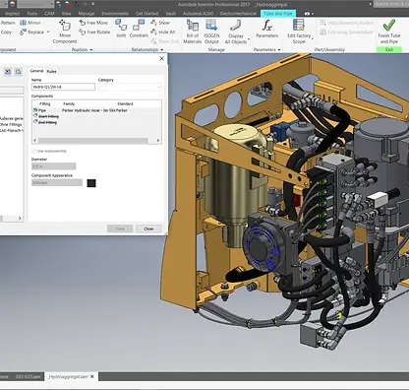409x390 pixels.
Task: Click the grayed Show Sick icon
Action: click(x=153, y=41)
